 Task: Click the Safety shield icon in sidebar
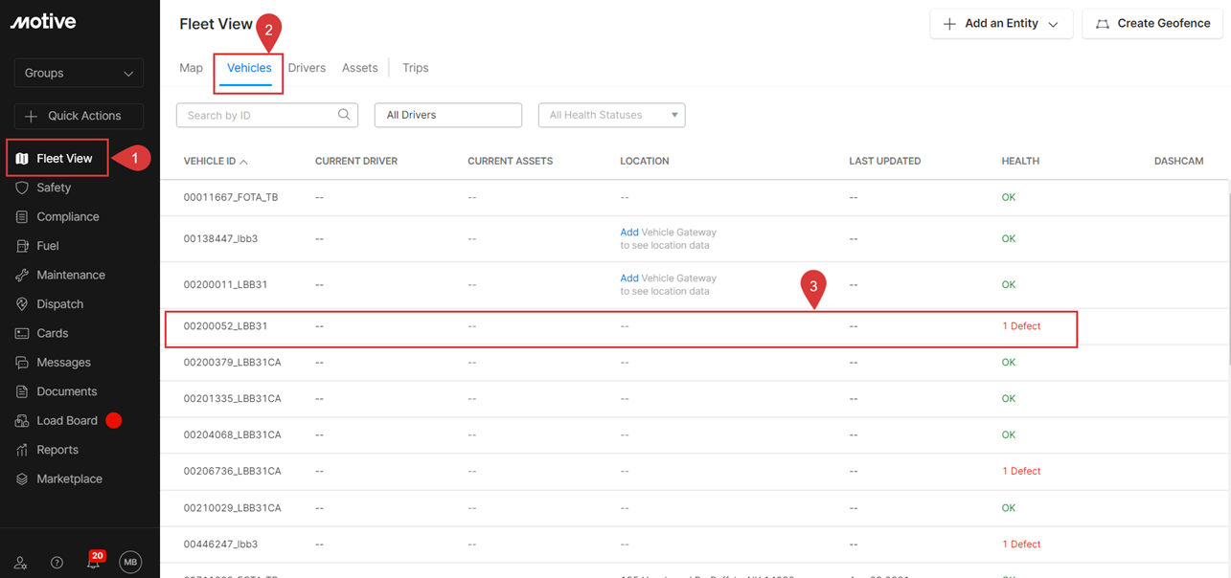point(22,188)
